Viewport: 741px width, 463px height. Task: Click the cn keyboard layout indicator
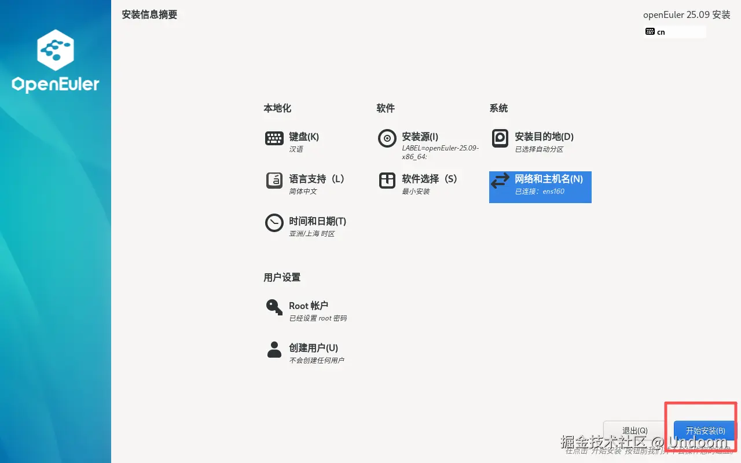675,32
